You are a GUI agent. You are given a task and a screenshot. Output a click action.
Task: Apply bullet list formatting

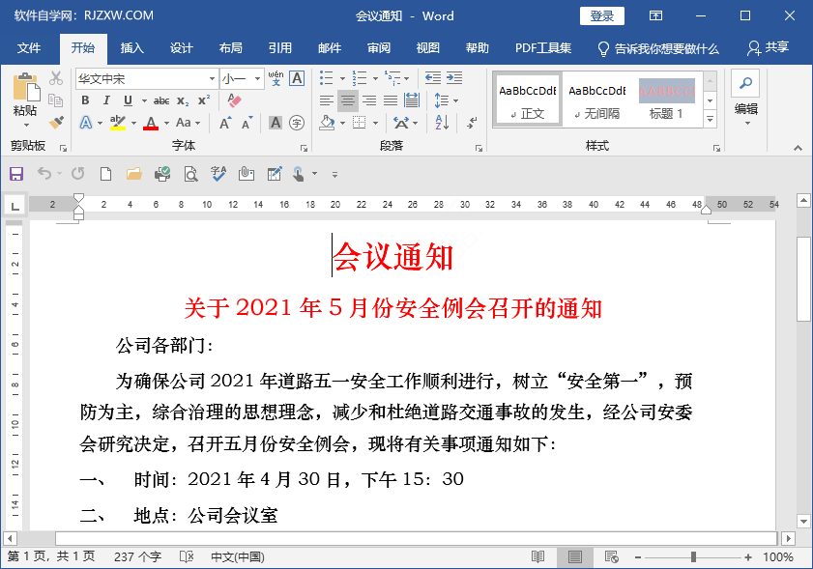pyautogui.click(x=327, y=78)
